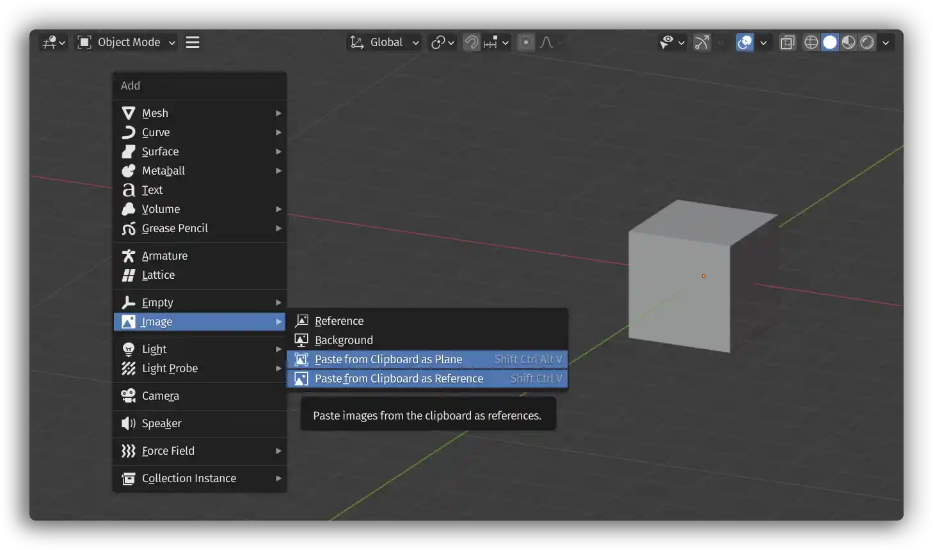This screenshot has width=933, height=550.
Task: Enable material preview shading mode
Action: click(x=849, y=42)
